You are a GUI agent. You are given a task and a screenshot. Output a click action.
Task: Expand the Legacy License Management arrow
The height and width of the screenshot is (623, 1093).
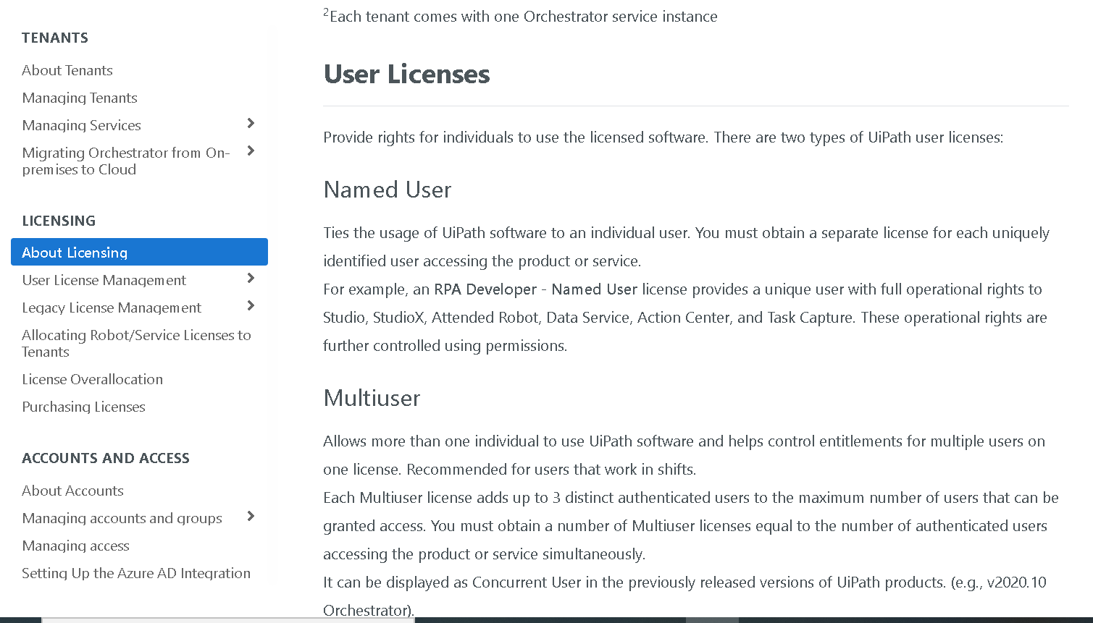[251, 306]
